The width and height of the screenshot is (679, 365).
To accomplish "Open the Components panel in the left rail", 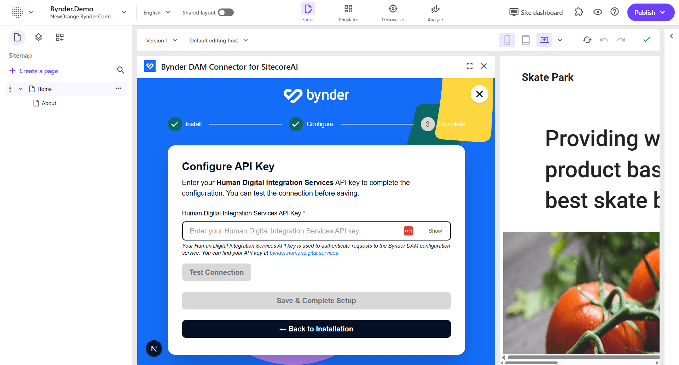I will coord(59,37).
